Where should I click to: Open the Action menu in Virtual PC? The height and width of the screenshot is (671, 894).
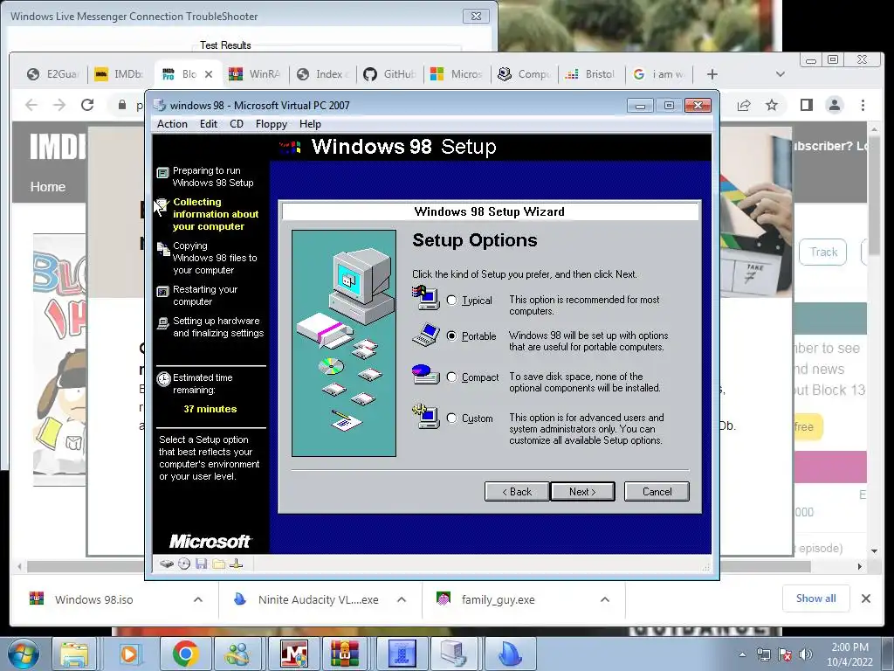click(x=172, y=124)
